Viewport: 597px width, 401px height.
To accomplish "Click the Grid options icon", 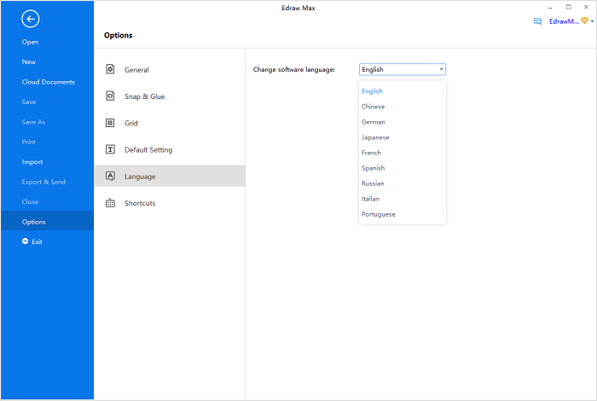I will 110,123.
